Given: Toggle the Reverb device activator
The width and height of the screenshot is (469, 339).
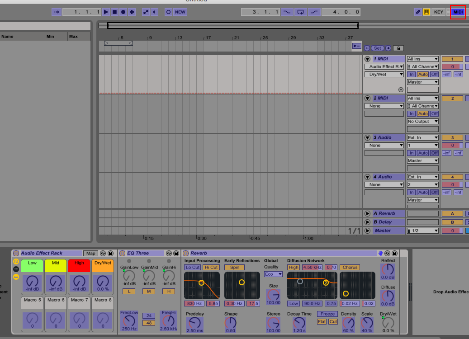Looking at the screenshot, I should pyautogui.click(x=186, y=254).
